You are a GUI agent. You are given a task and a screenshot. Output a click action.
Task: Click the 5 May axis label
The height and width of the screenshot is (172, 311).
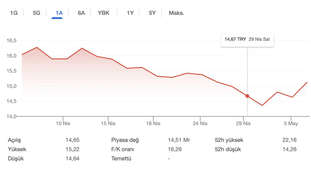pyautogui.click(x=291, y=124)
